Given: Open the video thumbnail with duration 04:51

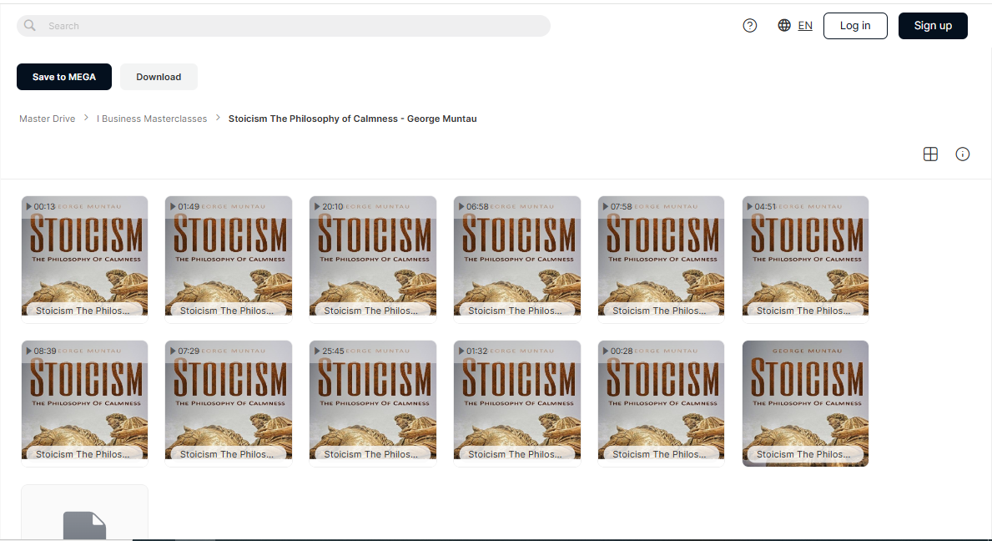Looking at the screenshot, I should coord(805,260).
